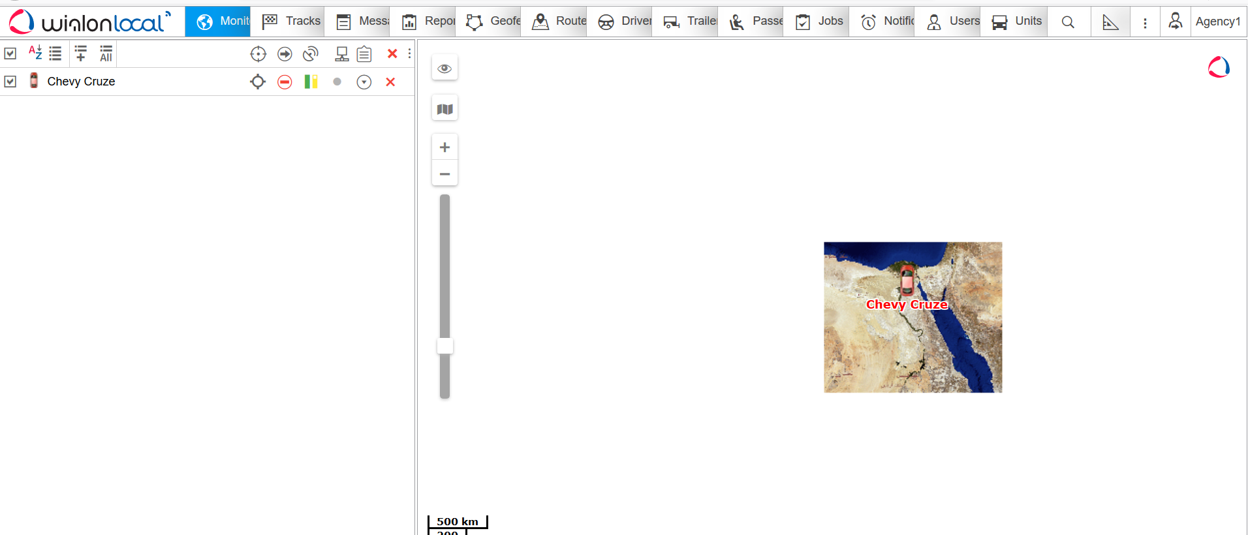Viewport: 1248px width, 535px height.
Task: Click the red stop-sign icon for Chevy Cruze
Action: click(x=285, y=82)
